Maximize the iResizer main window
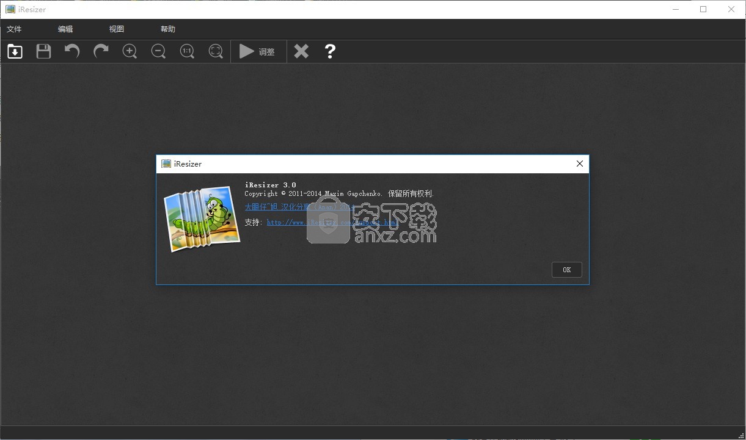 [703, 9]
